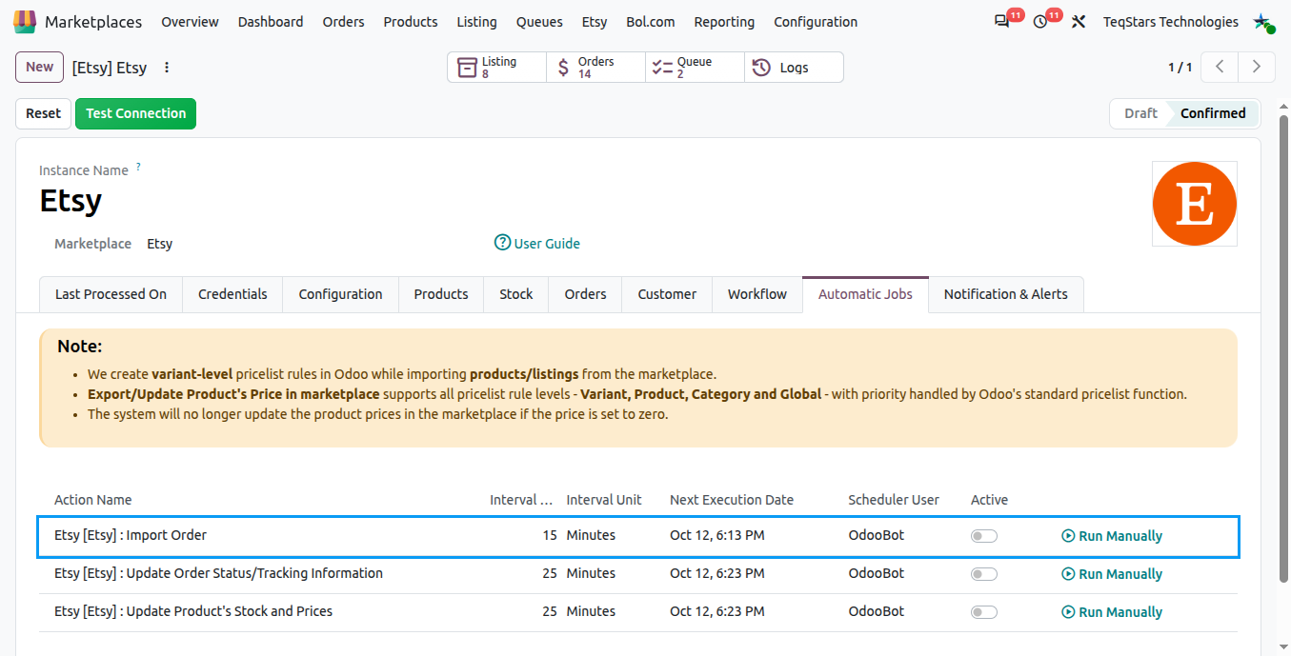The width and height of the screenshot is (1291, 656).
Task: Open the top Products menu
Action: [x=411, y=22]
